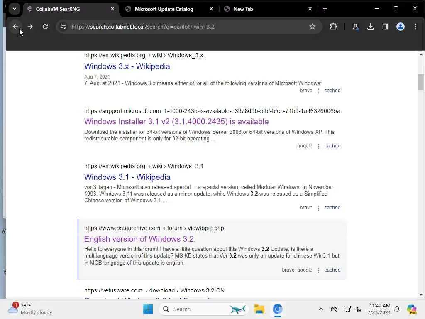Open the muted volume tray icon
Image resolution: width=425 pixels, height=319 pixels.
[x=358, y=309]
